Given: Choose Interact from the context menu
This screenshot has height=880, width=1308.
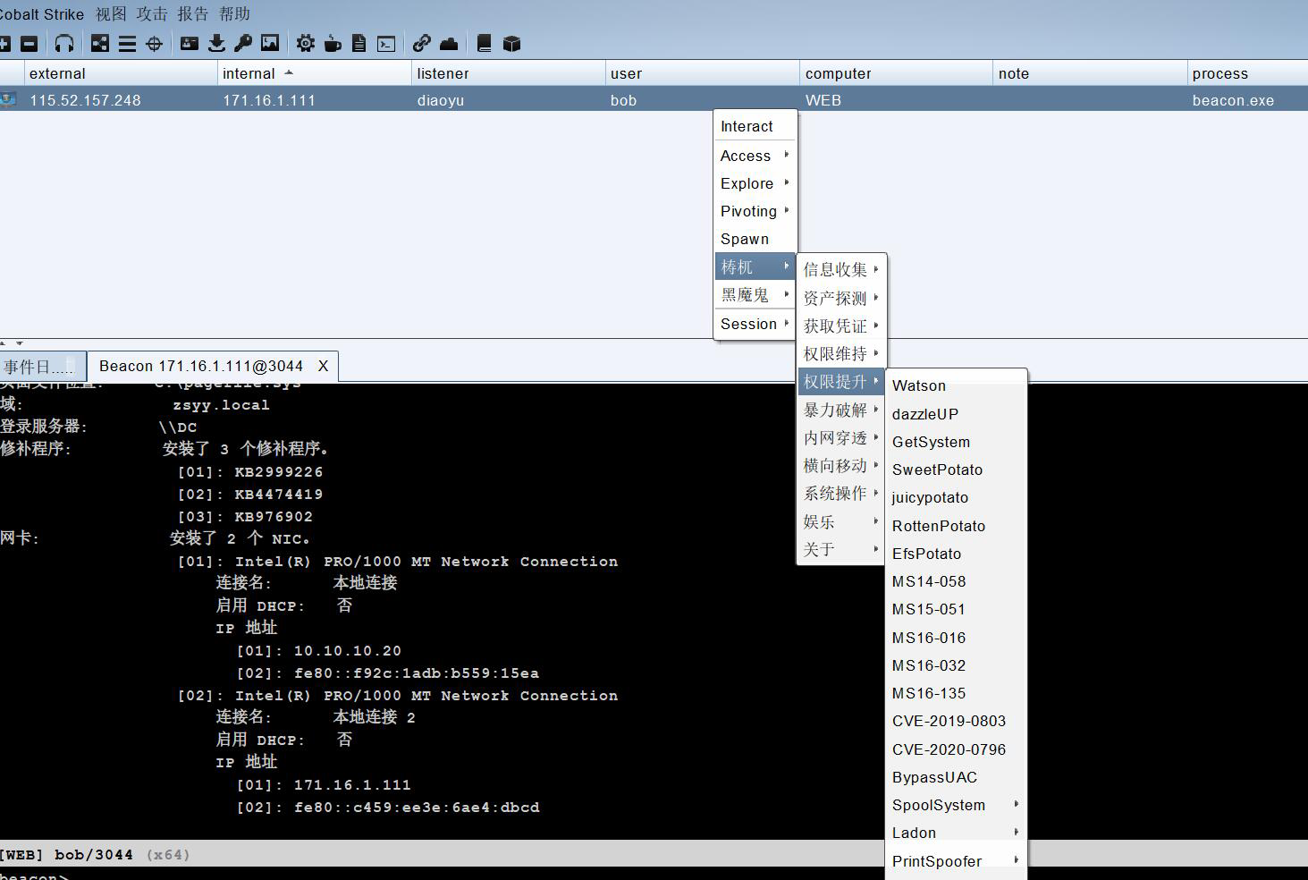Looking at the screenshot, I should [755, 126].
